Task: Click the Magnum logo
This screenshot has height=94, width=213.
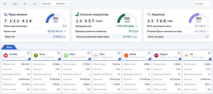Action: click(156, 56)
